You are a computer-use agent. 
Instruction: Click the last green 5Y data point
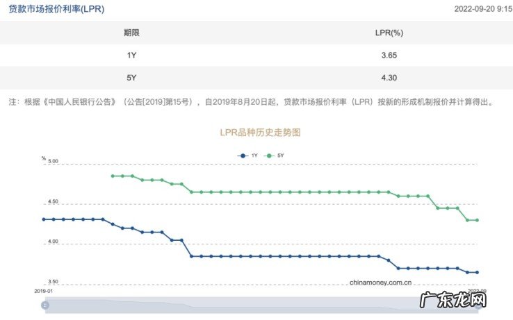[477, 220]
